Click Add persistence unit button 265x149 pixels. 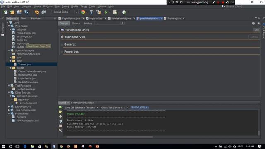coord(256,30)
